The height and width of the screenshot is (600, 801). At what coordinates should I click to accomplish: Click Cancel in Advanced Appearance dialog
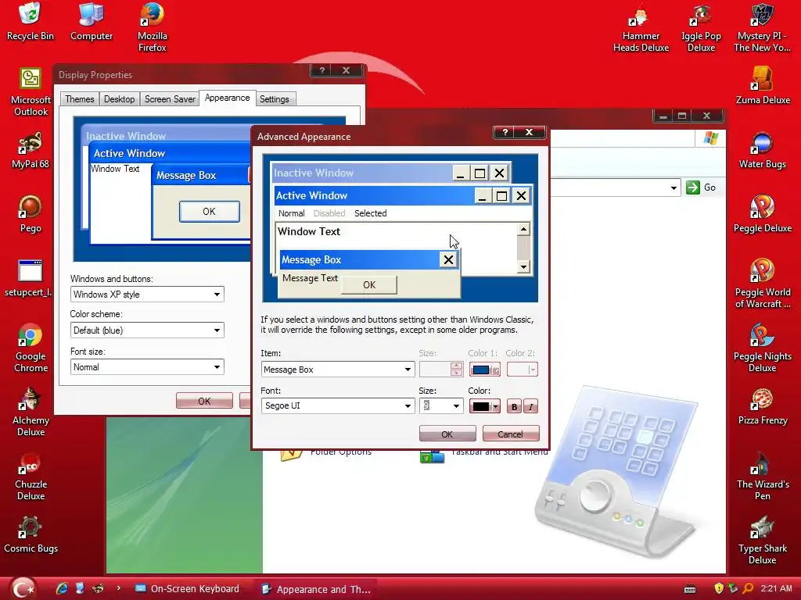[510, 434]
